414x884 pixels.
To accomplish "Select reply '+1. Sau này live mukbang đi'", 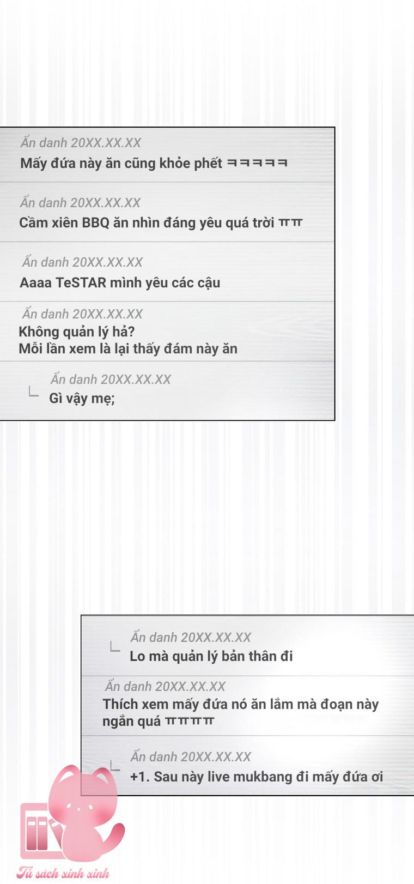I will point(257,777).
